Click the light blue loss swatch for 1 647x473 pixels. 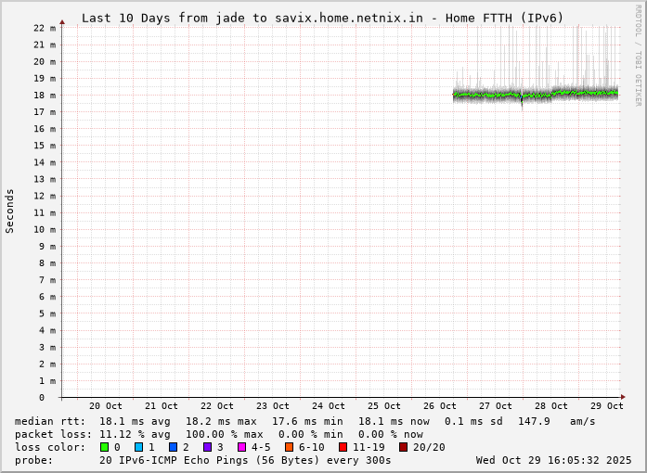pyautogui.click(x=139, y=447)
